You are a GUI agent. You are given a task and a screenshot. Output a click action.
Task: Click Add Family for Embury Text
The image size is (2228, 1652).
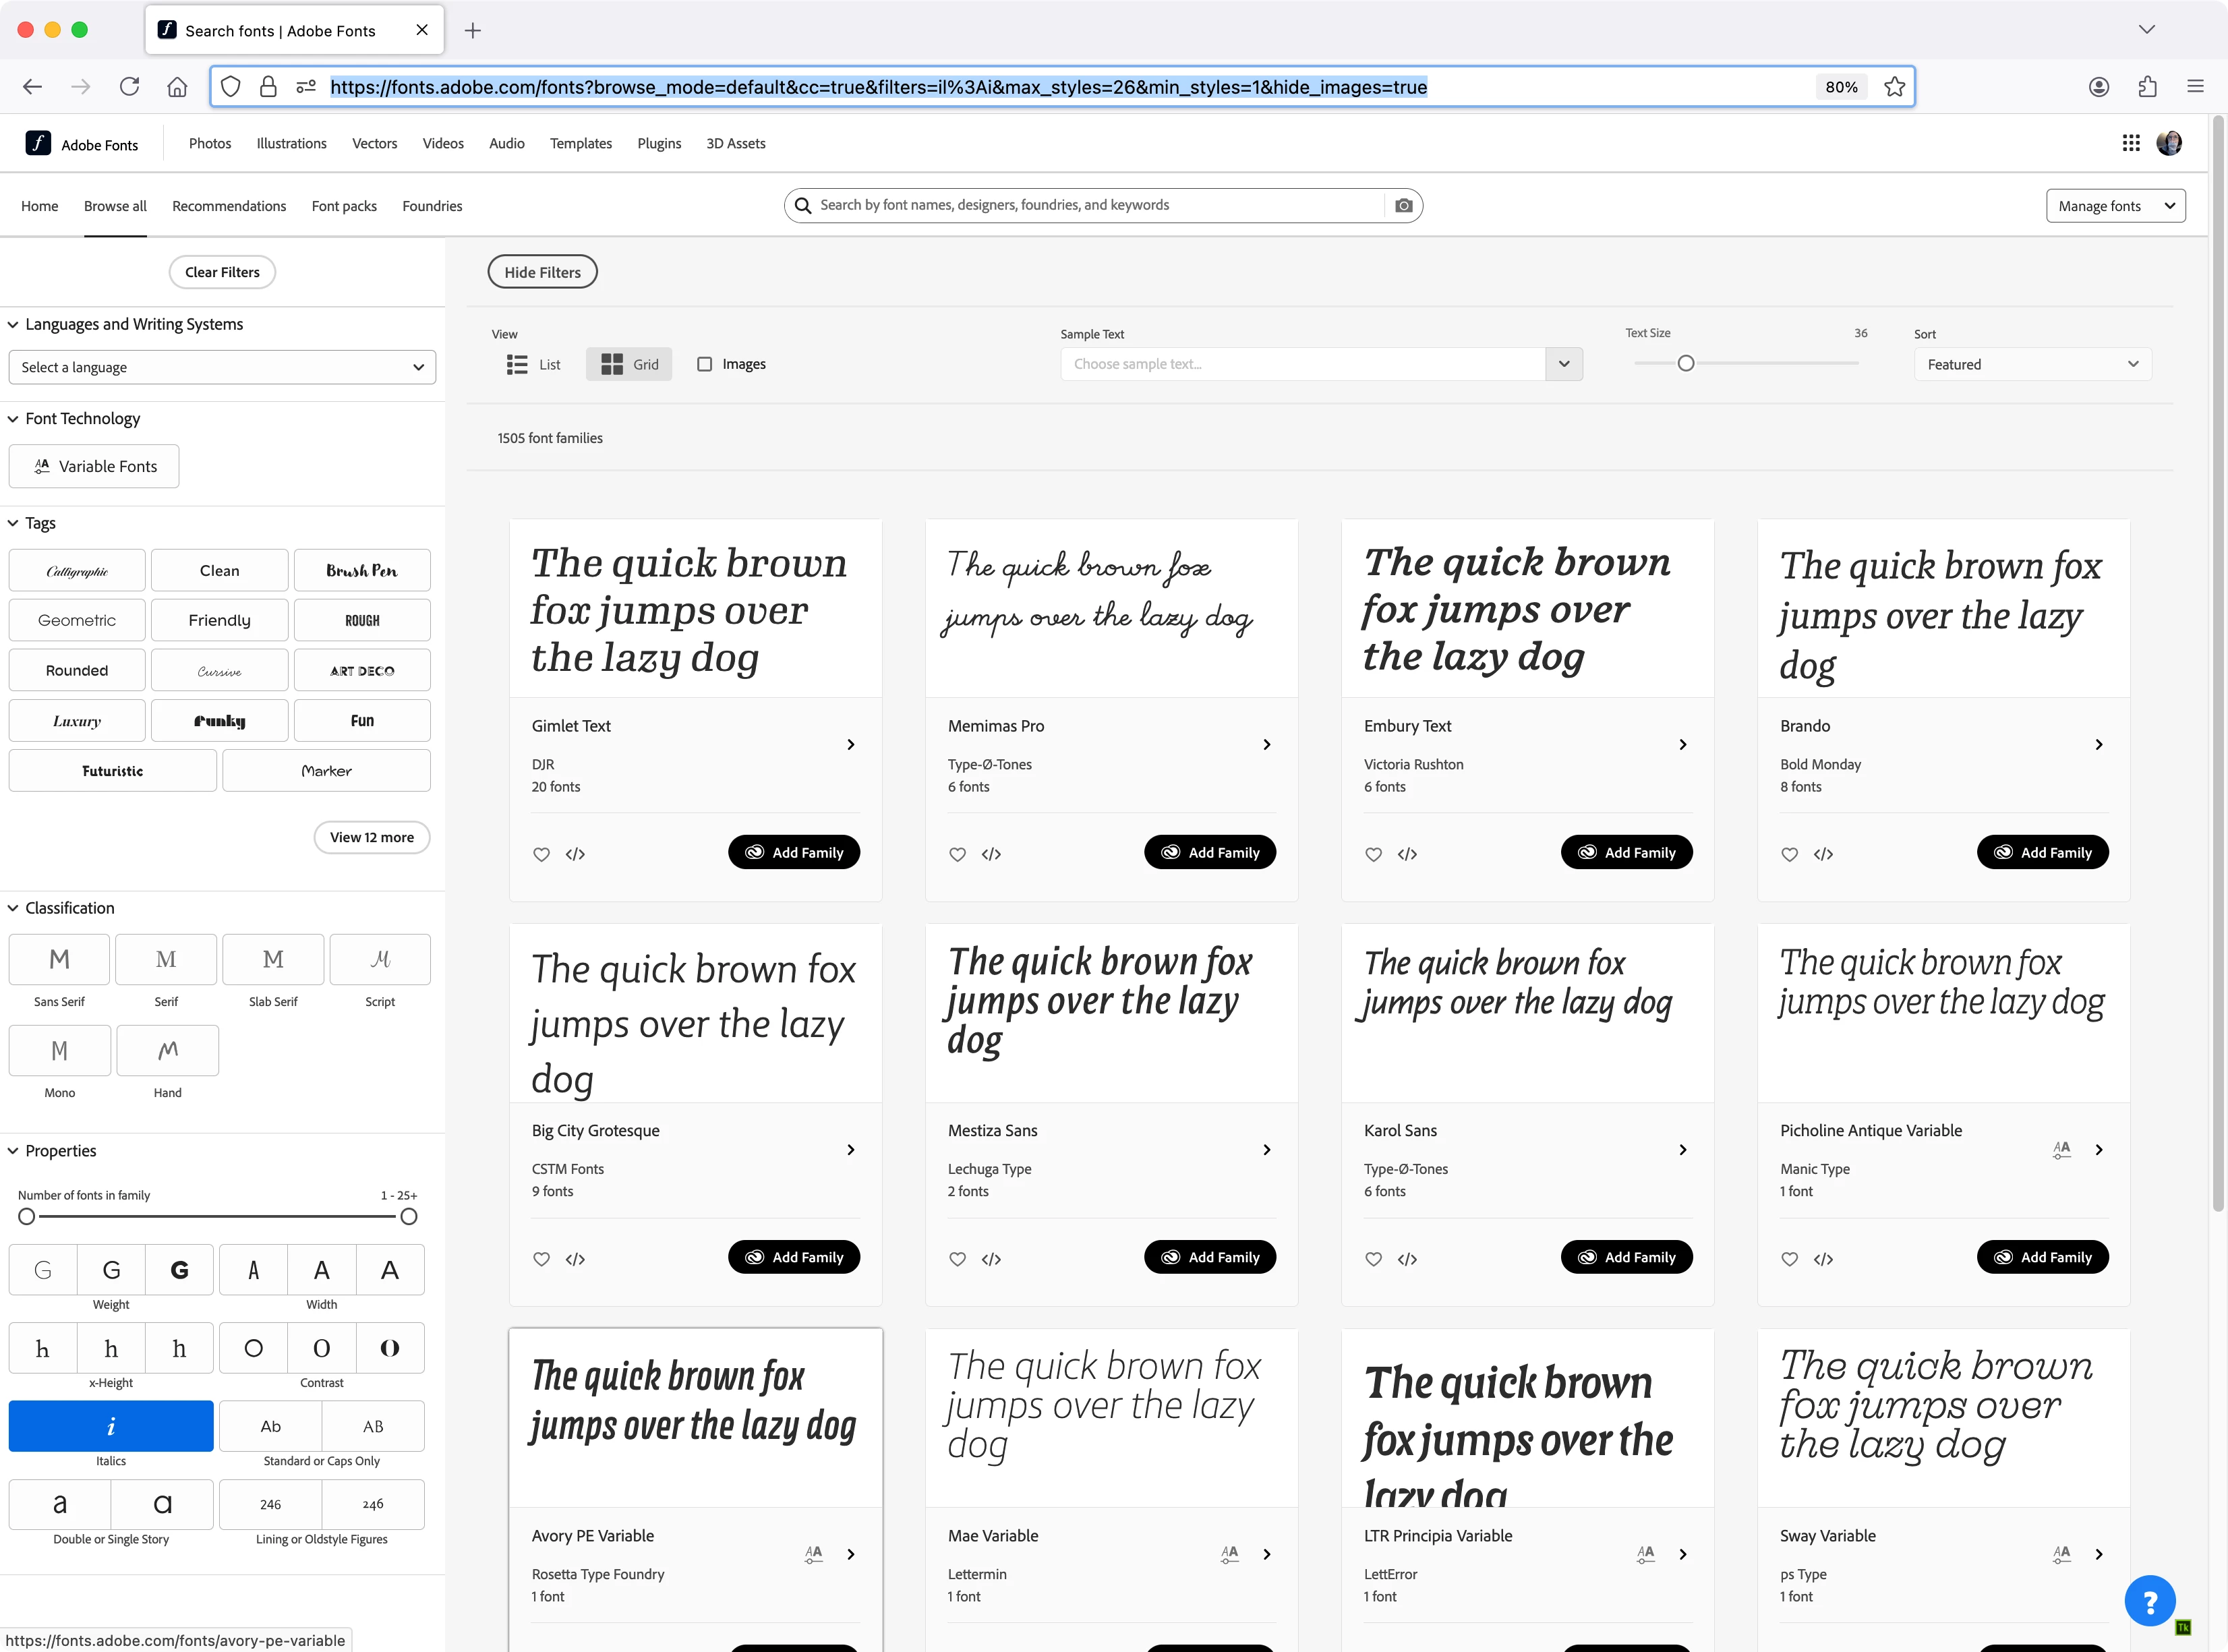(1626, 852)
